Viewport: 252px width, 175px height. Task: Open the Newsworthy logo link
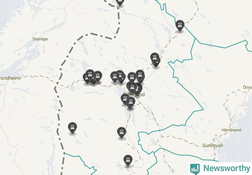[220, 168]
